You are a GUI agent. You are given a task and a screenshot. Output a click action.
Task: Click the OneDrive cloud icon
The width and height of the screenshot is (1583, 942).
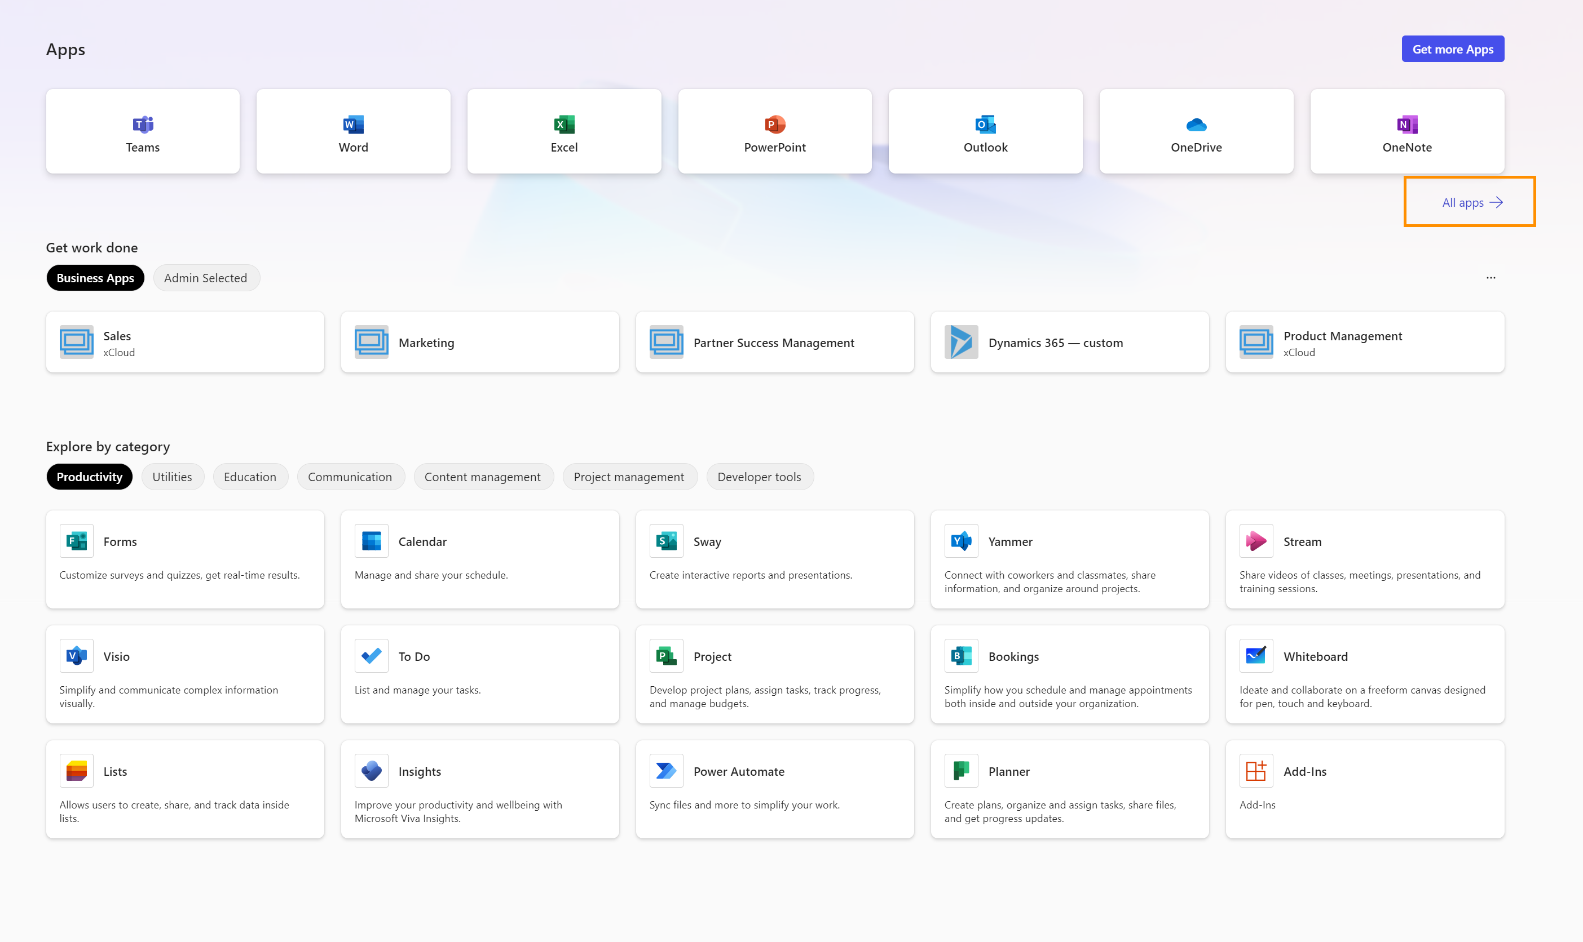(1196, 125)
